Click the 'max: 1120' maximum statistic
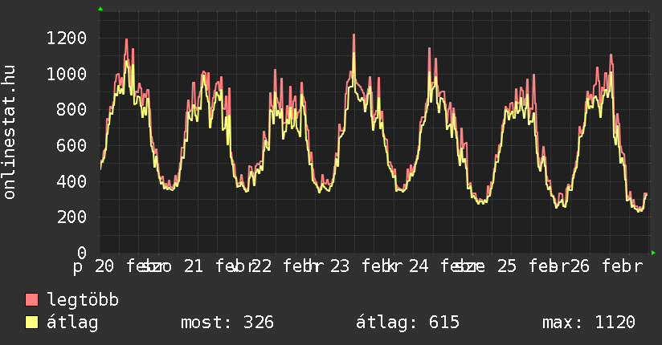Image resolution: width=662 pixels, height=345 pixels. click(589, 323)
